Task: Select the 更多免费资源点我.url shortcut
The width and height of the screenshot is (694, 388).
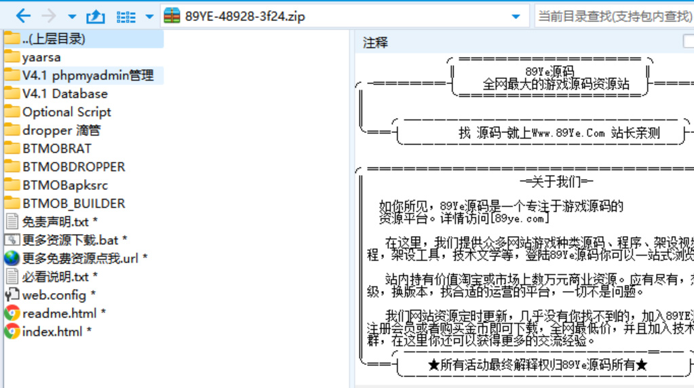Action: [x=80, y=258]
